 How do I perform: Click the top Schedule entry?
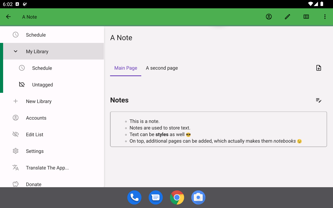(36, 35)
